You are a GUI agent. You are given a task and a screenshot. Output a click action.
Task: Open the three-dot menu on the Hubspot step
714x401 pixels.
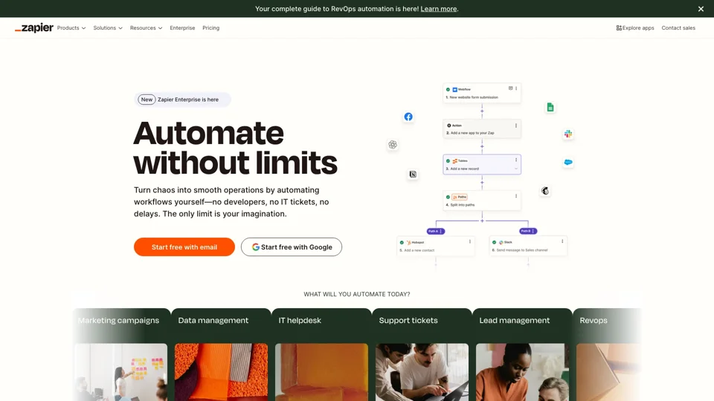tap(470, 242)
